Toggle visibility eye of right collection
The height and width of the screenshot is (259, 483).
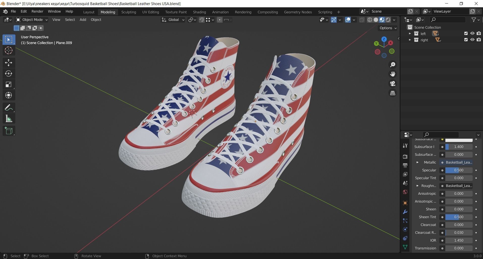point(472,40)
